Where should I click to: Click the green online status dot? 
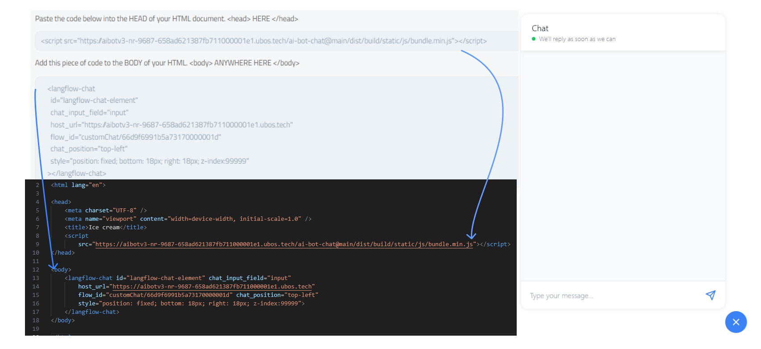point(534,39)
